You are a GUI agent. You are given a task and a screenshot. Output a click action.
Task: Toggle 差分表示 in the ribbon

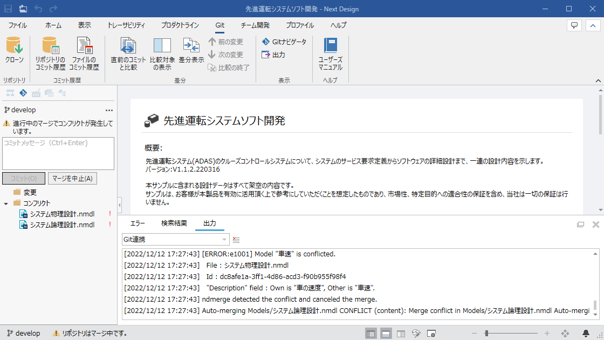pyautogui.click(x=191, y=50)
